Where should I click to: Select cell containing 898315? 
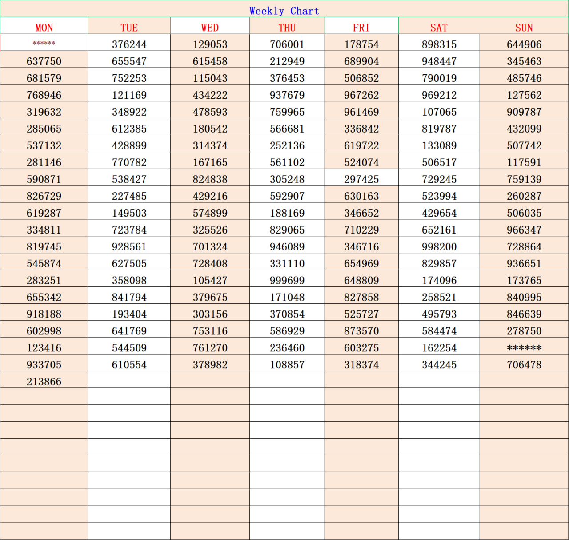(x=439, y=44)
